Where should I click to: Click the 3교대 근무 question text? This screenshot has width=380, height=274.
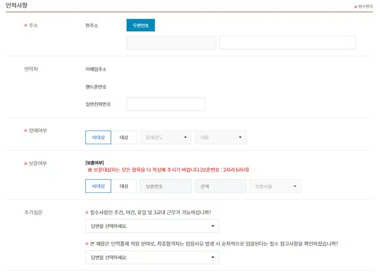click(150, 212)
